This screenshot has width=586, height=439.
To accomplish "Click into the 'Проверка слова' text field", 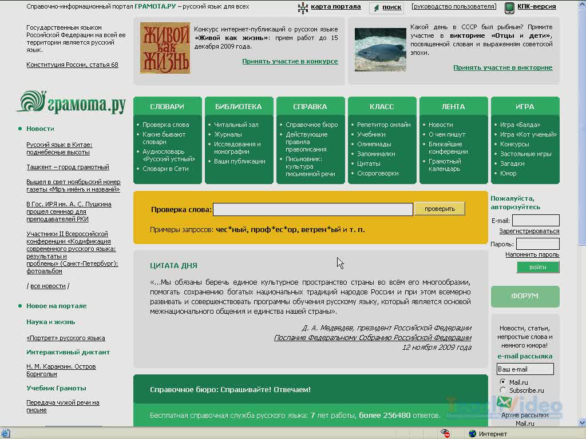I will (312, 209).
